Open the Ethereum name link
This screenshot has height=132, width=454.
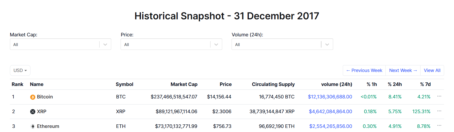point(48,126)
